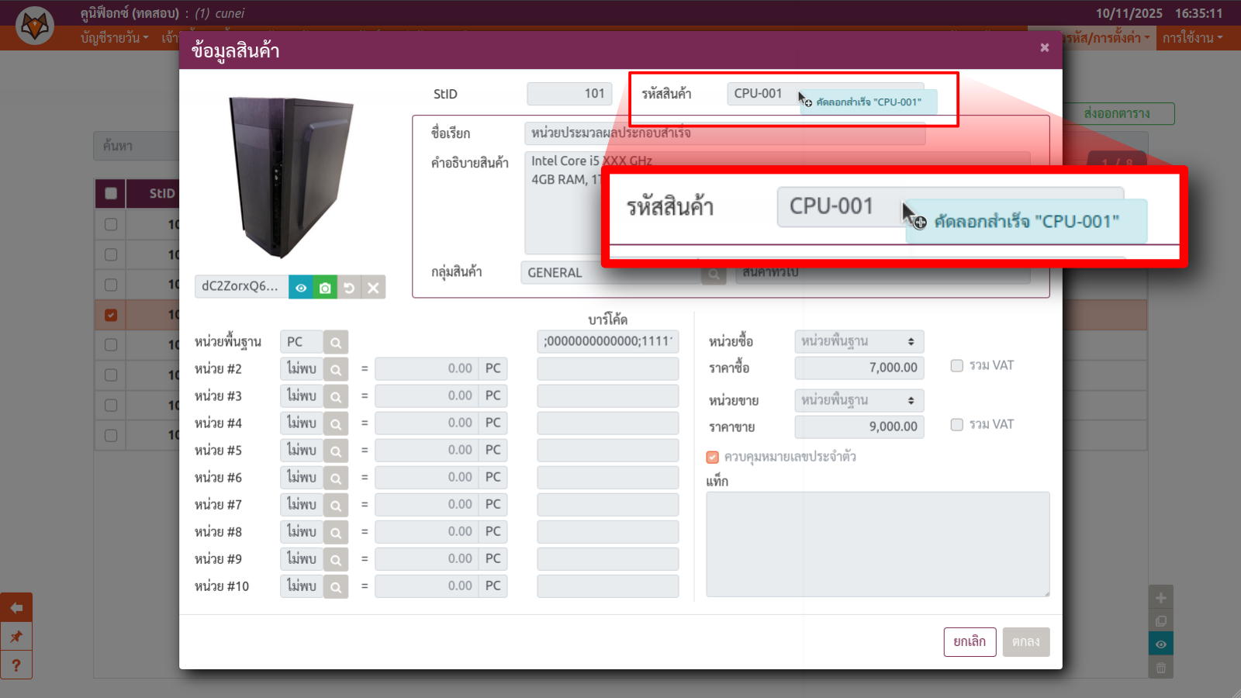The width and height of the screenshot is (1241, 698).
Task: Click search icon for unit #2
Action: pos(336,369)
